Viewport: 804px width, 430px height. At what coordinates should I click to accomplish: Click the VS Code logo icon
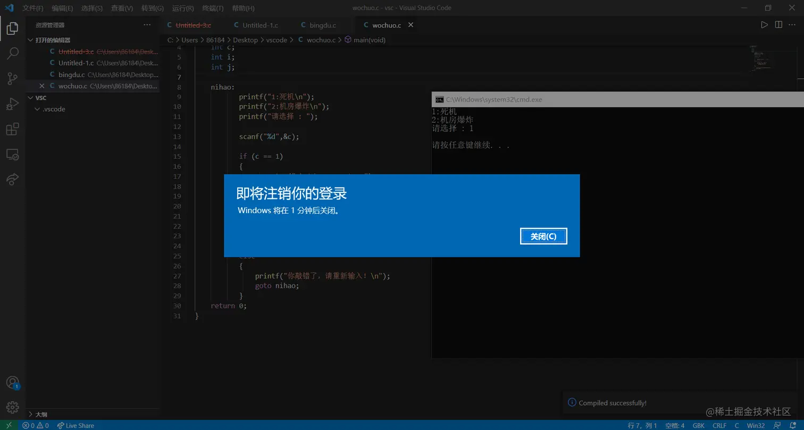9,8
